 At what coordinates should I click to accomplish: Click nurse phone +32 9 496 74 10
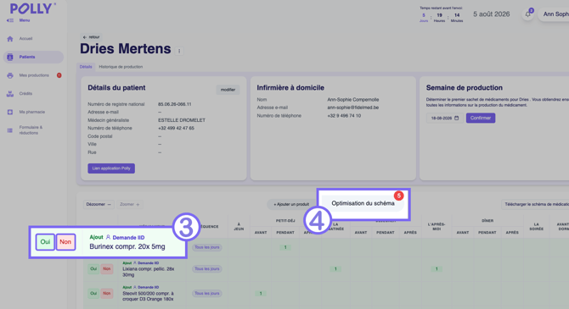click(344, 116)
